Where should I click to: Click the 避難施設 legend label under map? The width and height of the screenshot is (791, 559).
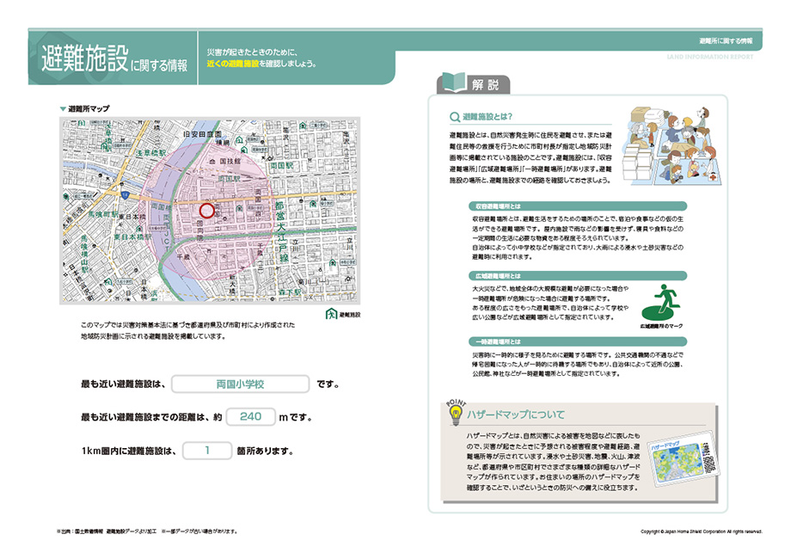(350, 314)
